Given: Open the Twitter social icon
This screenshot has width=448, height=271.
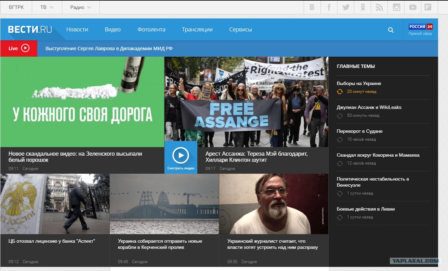Looking at the screenshot, I should (x=346, y=7).
